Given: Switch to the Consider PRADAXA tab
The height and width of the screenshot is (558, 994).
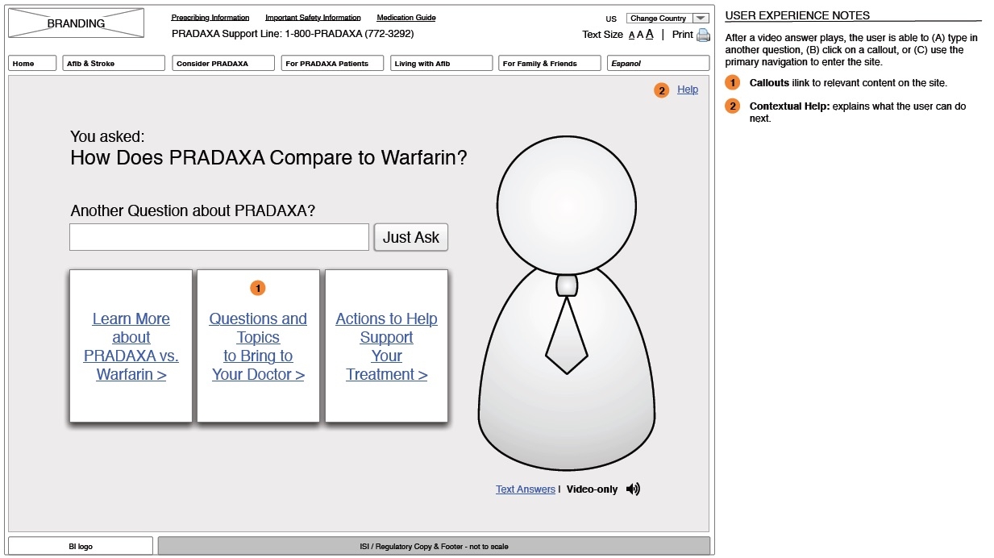Looking at the screenshot, I should (223, 64).
